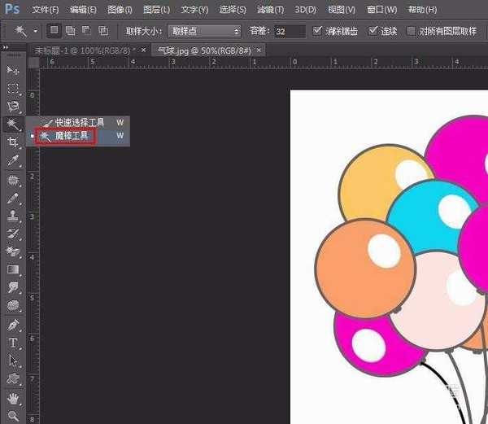
Task: Select the Hand tool
Action: (13, 398)
